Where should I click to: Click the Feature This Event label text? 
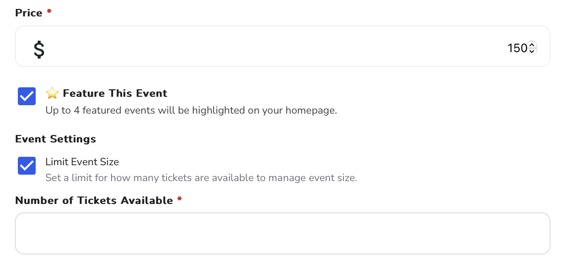(115, 93)
